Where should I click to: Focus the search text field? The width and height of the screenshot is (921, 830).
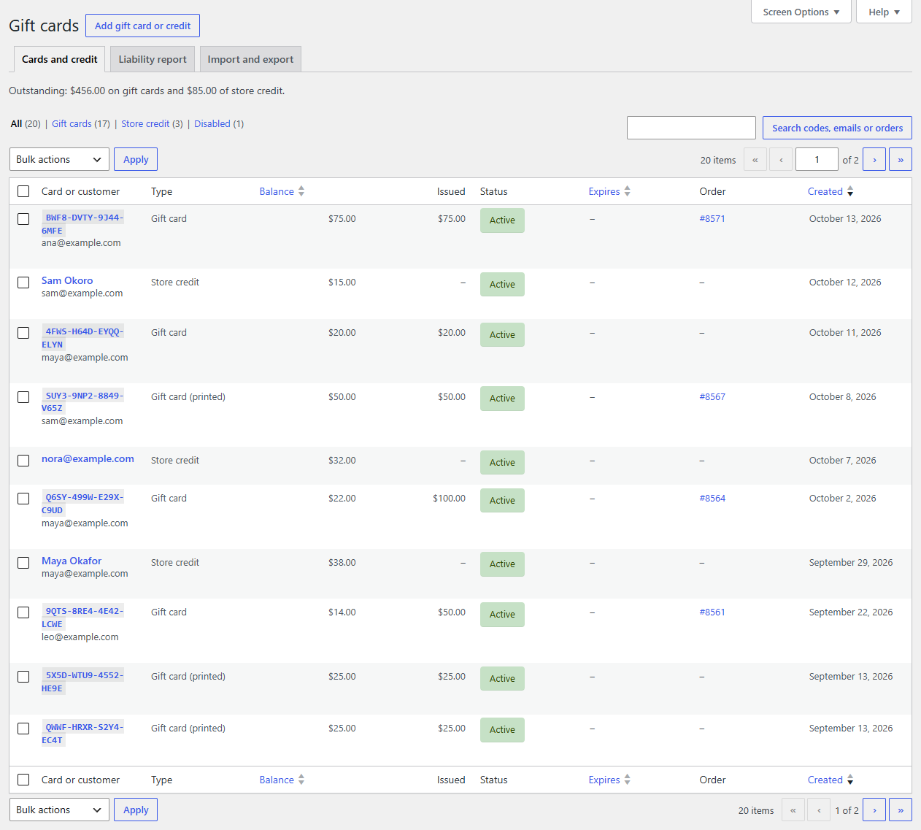pyautogui.click(x=691, y=128)
